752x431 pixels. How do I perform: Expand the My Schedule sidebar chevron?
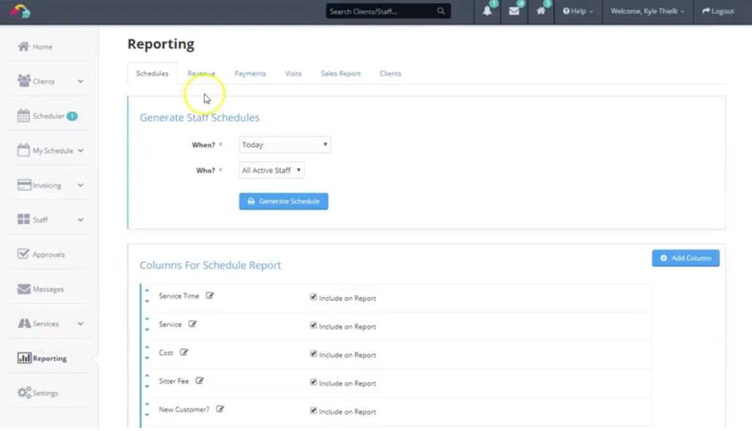(x=81, y=151)
